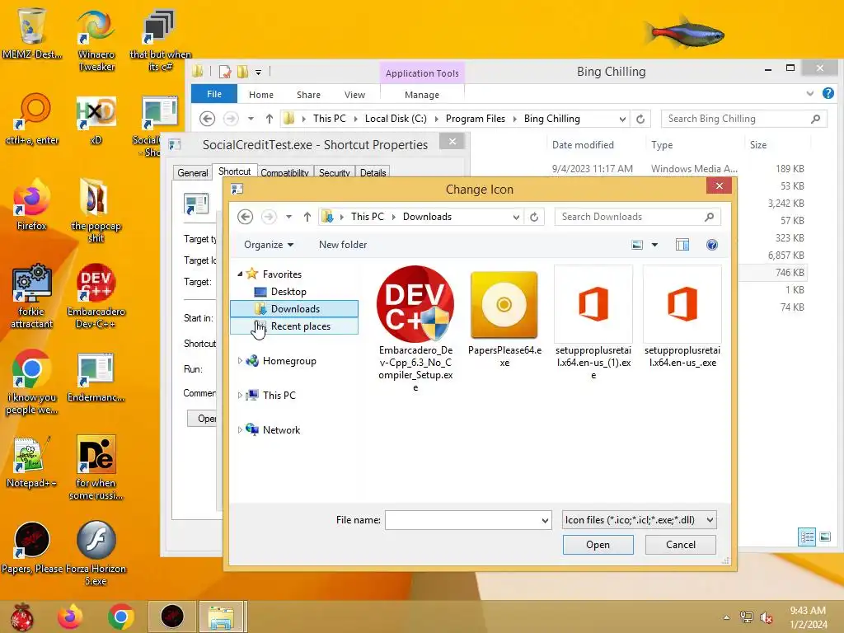
Task: Sort by Type column header
Action: (662, 145)
